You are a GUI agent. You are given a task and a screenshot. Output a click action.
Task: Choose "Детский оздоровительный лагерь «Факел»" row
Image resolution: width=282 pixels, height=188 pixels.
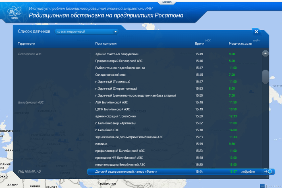click(126, 171)
